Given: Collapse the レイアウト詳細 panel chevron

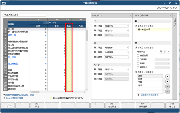Looking at the screenshot, I should point(171,15).
